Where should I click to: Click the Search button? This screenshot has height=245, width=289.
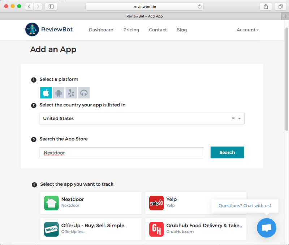pyautogui.click(x=227, y=152)
